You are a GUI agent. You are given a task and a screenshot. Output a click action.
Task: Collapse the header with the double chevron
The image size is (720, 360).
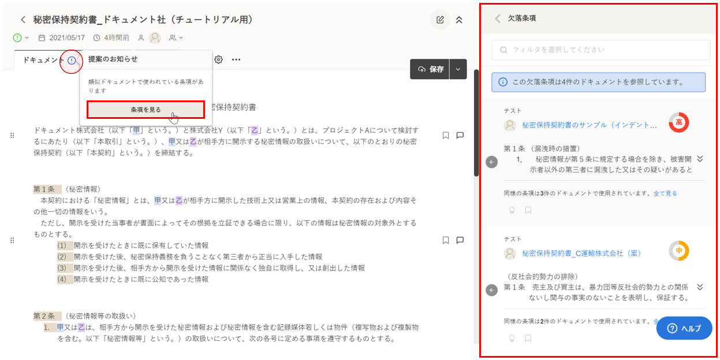[459, 20]
